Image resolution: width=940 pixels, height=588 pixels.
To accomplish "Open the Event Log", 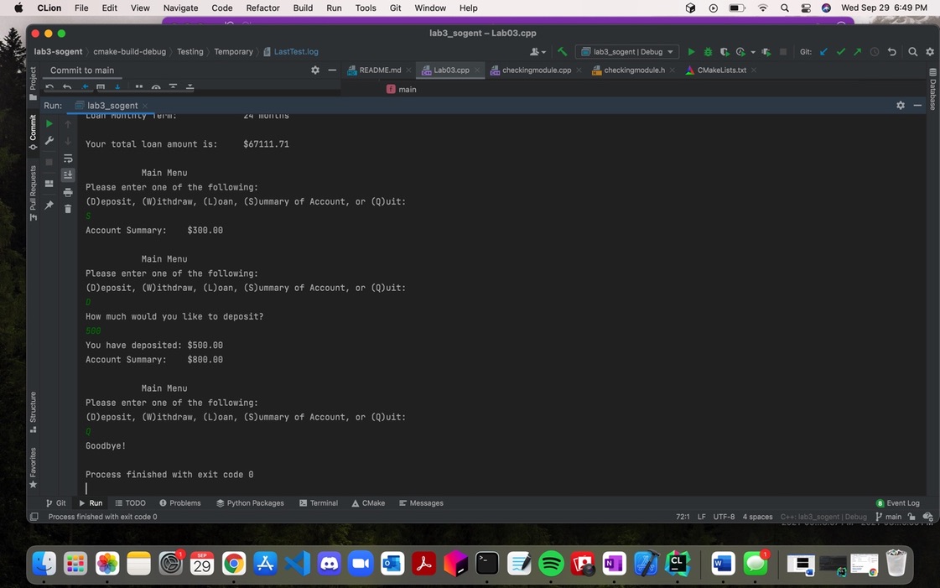I will coord(897,503).
